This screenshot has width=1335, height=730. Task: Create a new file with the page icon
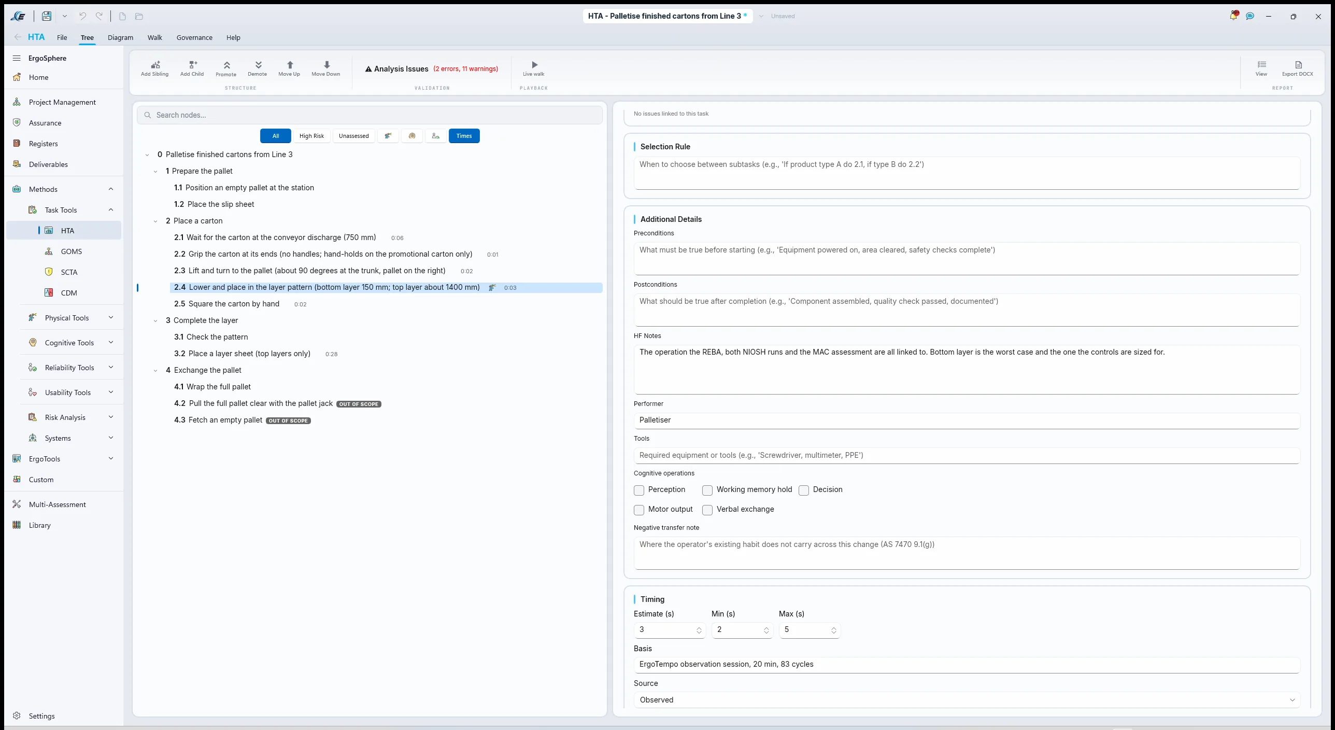pos(122,16)
